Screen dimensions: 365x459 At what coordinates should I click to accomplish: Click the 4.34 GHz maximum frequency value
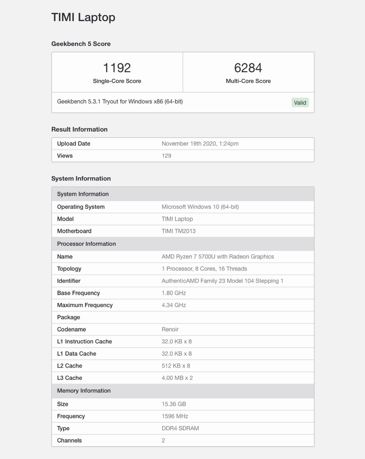(174, 305)
